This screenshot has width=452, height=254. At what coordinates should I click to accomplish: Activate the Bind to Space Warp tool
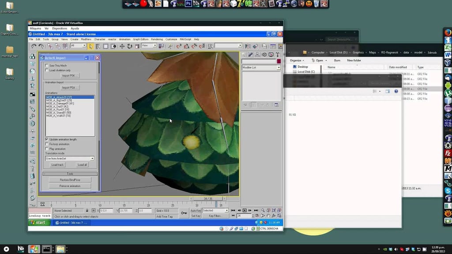[65, 46]
